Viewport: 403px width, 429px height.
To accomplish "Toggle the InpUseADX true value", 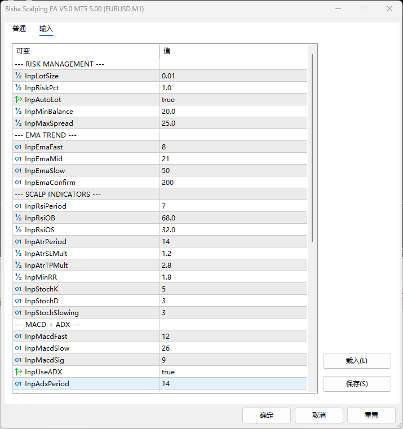I will [168, 372].
